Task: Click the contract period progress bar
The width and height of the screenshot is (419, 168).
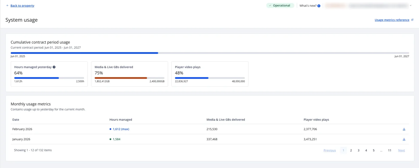Action: pos(210,53)
